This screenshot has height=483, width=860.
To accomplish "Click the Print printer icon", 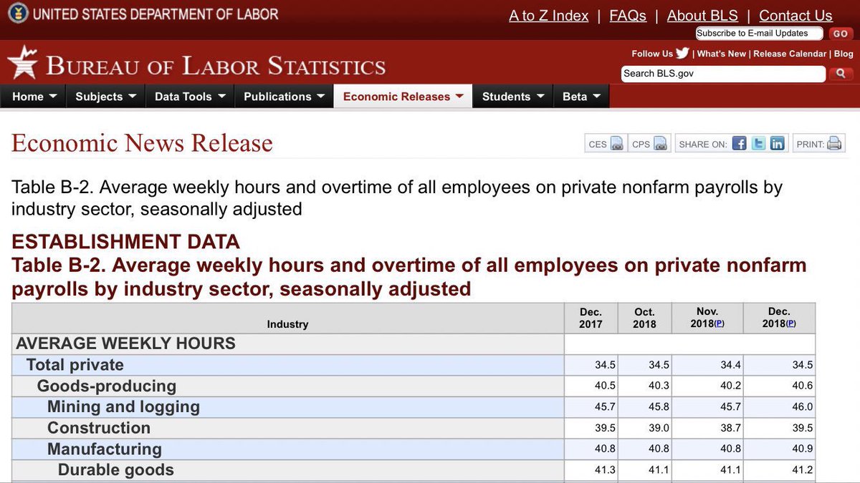I will 835,143.
